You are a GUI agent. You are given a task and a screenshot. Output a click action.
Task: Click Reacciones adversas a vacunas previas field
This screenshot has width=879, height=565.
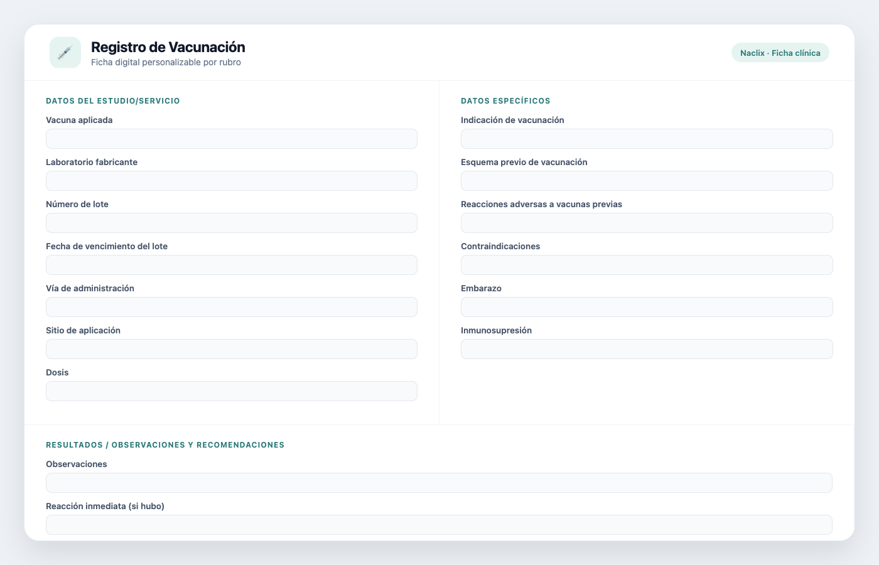tap(647, 223)
